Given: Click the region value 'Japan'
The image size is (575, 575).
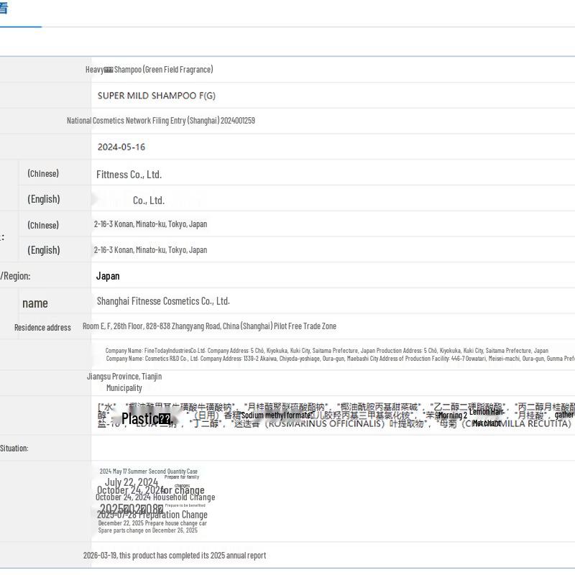Looking at the screenshot, I should tap(108, 276).
